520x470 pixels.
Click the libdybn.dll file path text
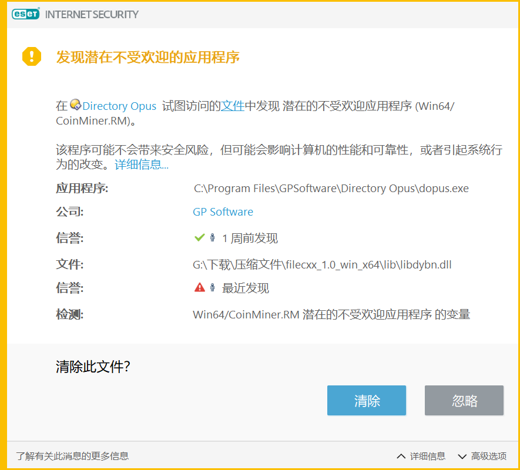(322, 264)
